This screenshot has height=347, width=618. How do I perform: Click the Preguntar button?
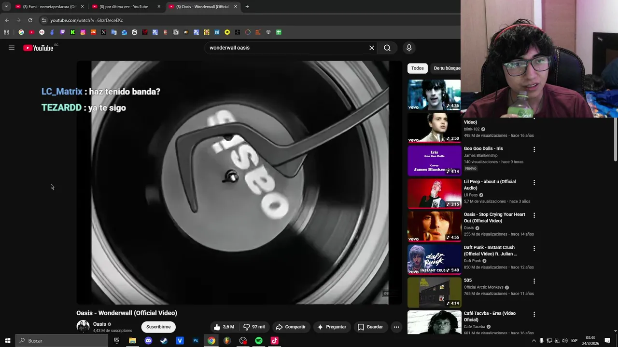click(x=331, y=327)
